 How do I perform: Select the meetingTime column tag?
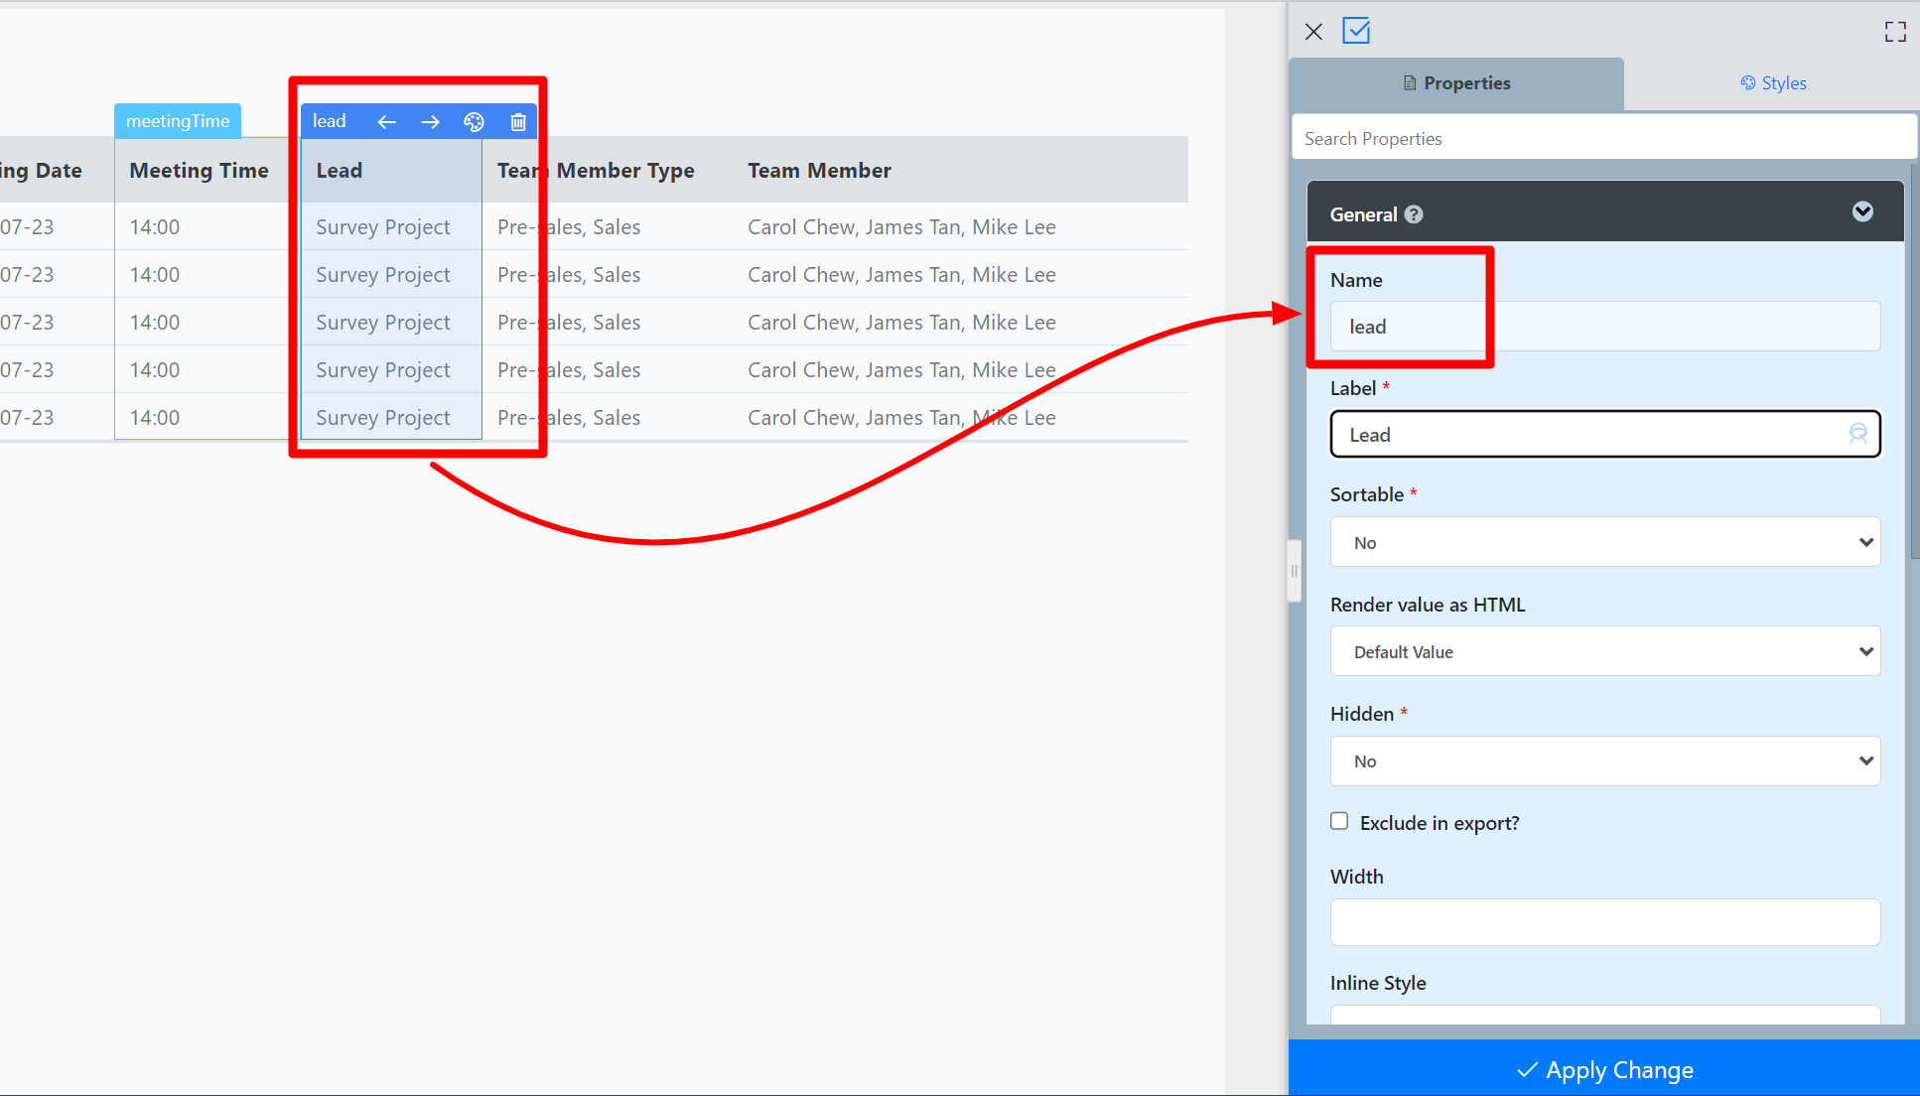[178, 121]
